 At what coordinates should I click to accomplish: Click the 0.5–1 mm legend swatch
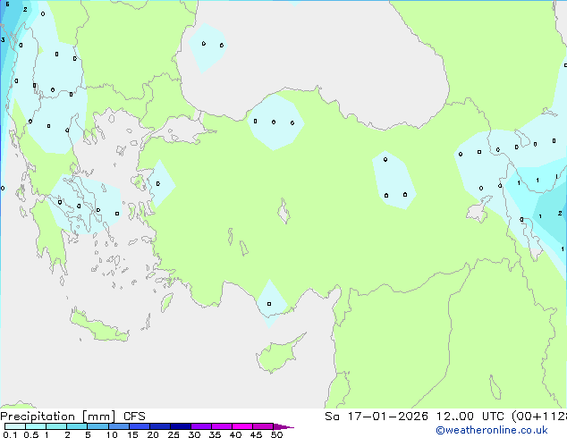(36, 426)
